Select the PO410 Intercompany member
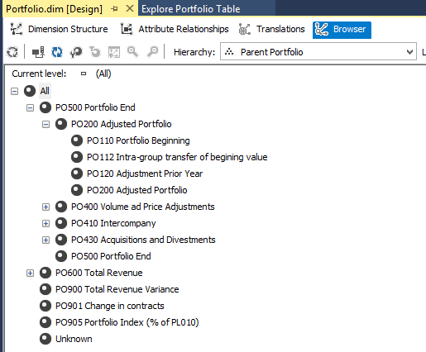 click(113, 223)
